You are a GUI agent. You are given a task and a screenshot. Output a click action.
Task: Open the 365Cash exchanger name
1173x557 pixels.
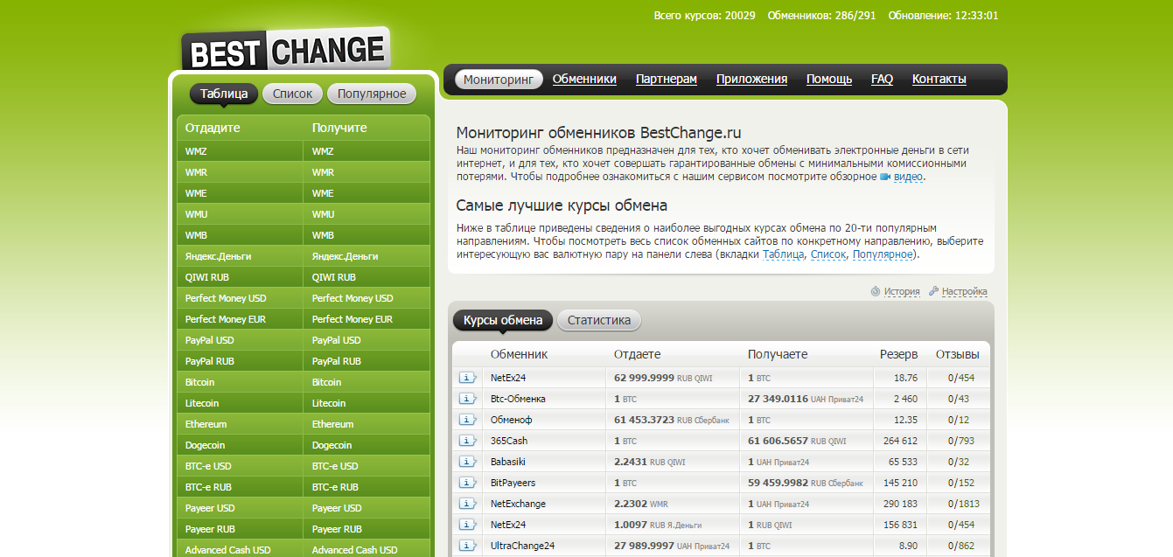[509, 441]
